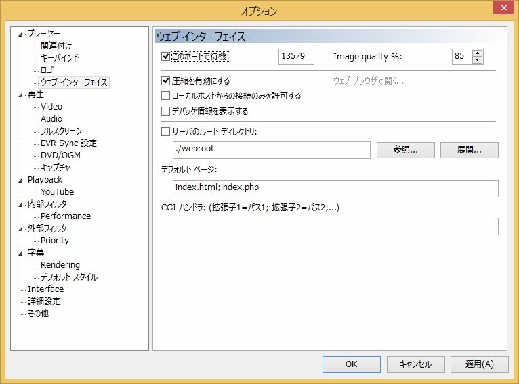Collapse the 字幕 tree node
519x384 pixels.
(x=20, y=254)
